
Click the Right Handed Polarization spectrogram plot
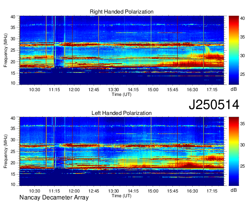click(x=122, y=50)
